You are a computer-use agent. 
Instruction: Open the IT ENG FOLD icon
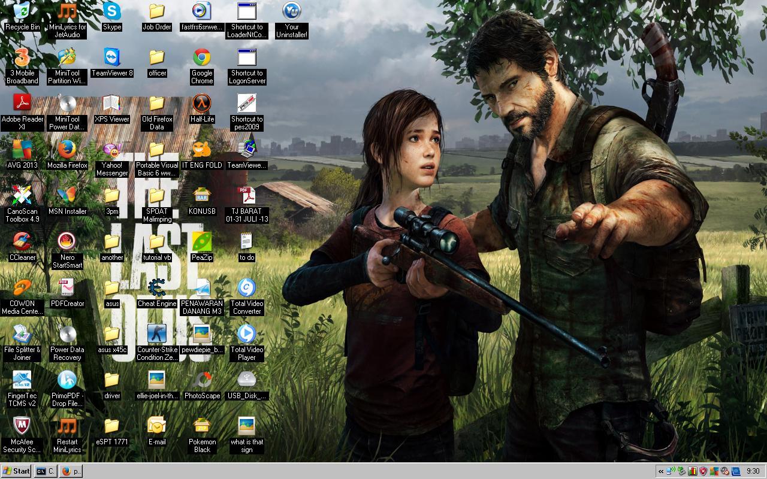point(202,149)
